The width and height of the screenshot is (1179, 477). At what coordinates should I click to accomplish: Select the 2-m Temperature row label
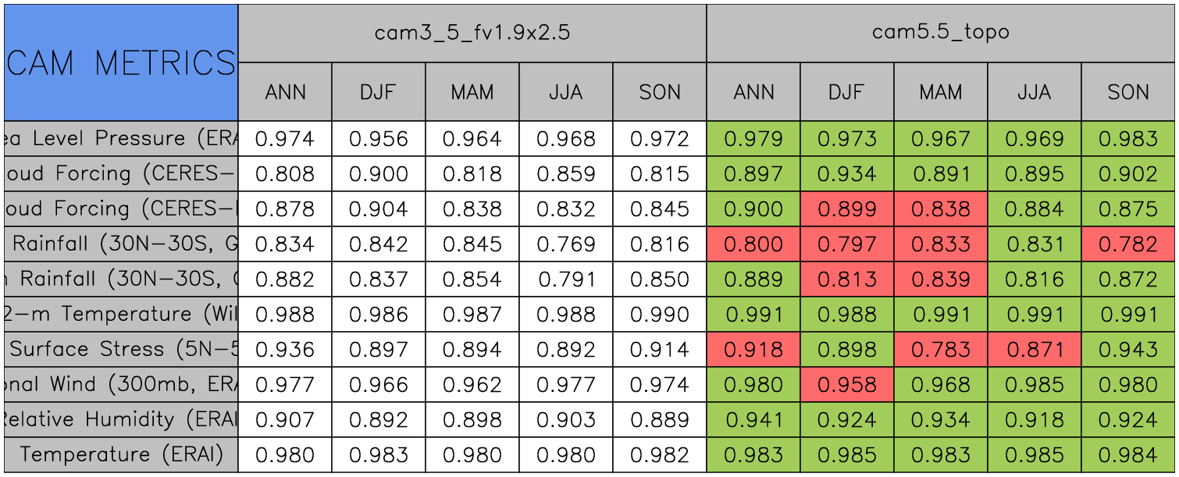pyautogui.click(x=120, y=314)
